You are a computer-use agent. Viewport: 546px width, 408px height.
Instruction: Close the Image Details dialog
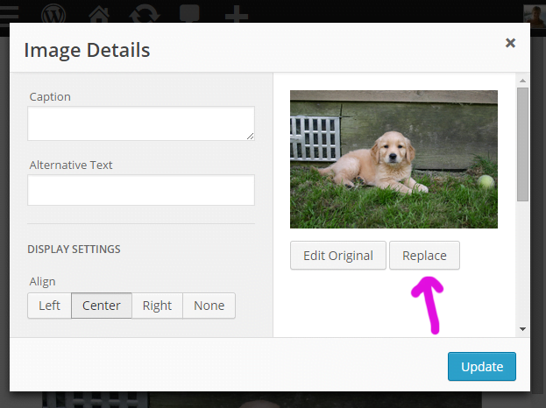[x=510, y=43]
